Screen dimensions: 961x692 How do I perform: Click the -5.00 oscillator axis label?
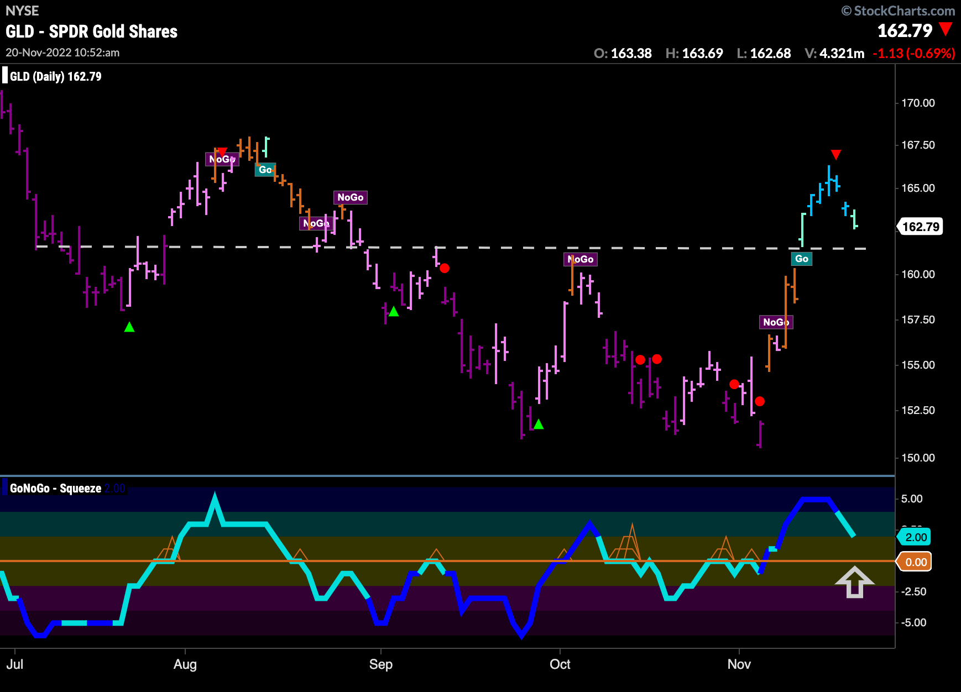click(x=915, y=622)
